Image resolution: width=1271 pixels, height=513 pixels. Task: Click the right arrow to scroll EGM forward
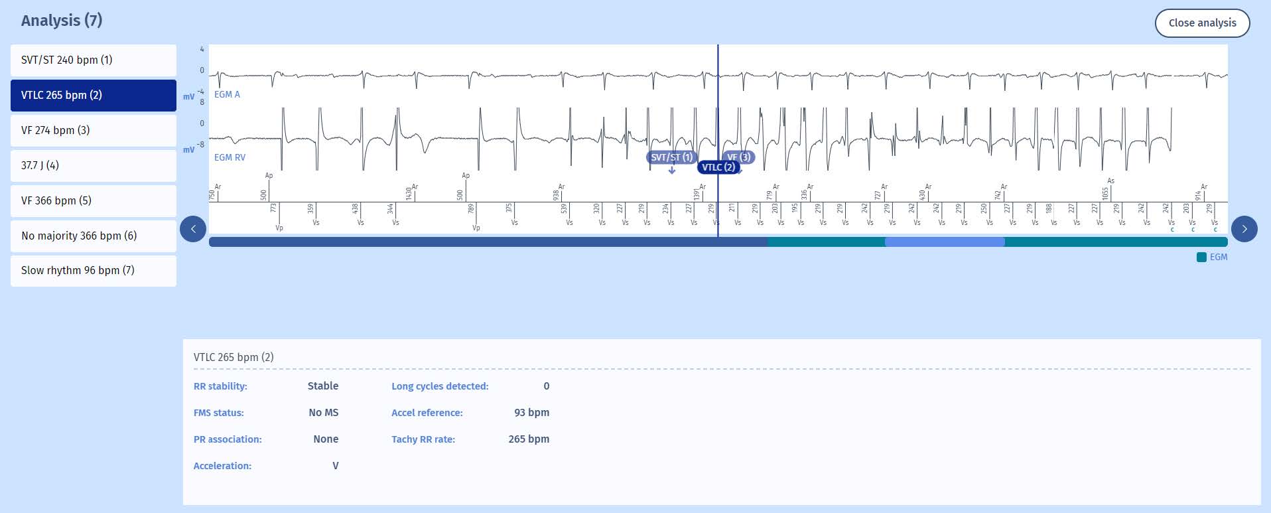point(1244,229)
